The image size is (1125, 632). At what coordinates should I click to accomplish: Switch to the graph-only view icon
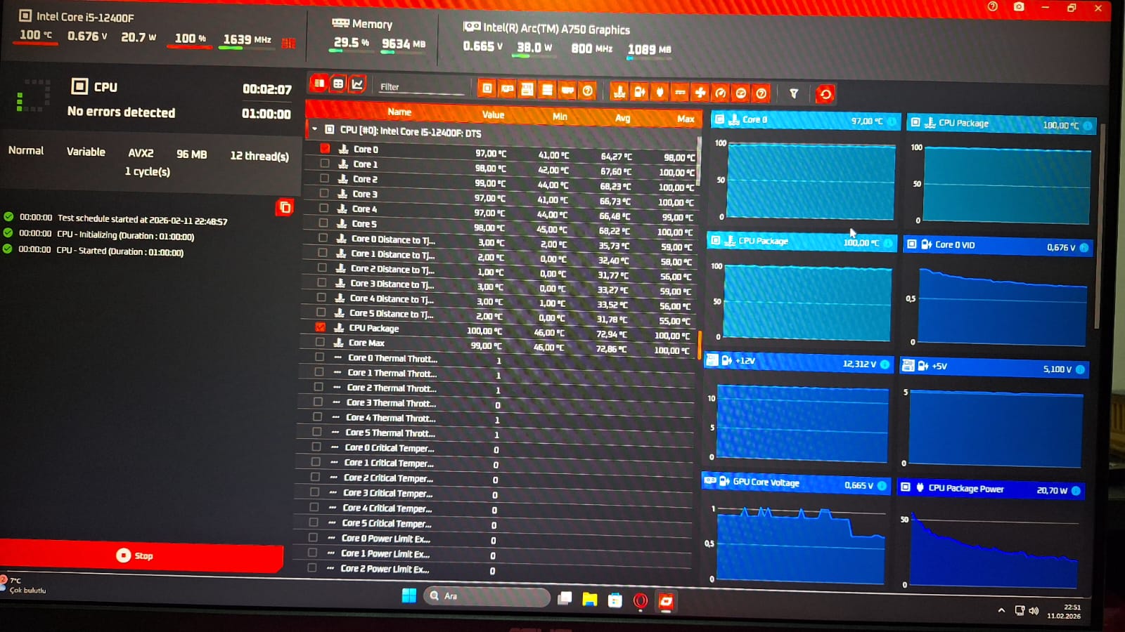pyautogui.click(x=357, y=84)
